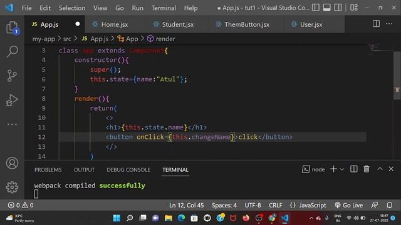
Task: Open Go menu
Action: pos(120,8)
